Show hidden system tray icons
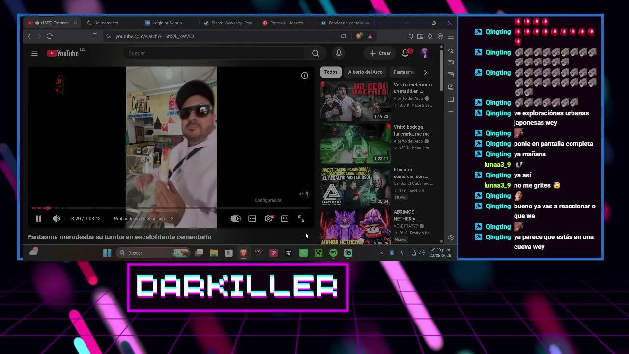 [380, 253]
